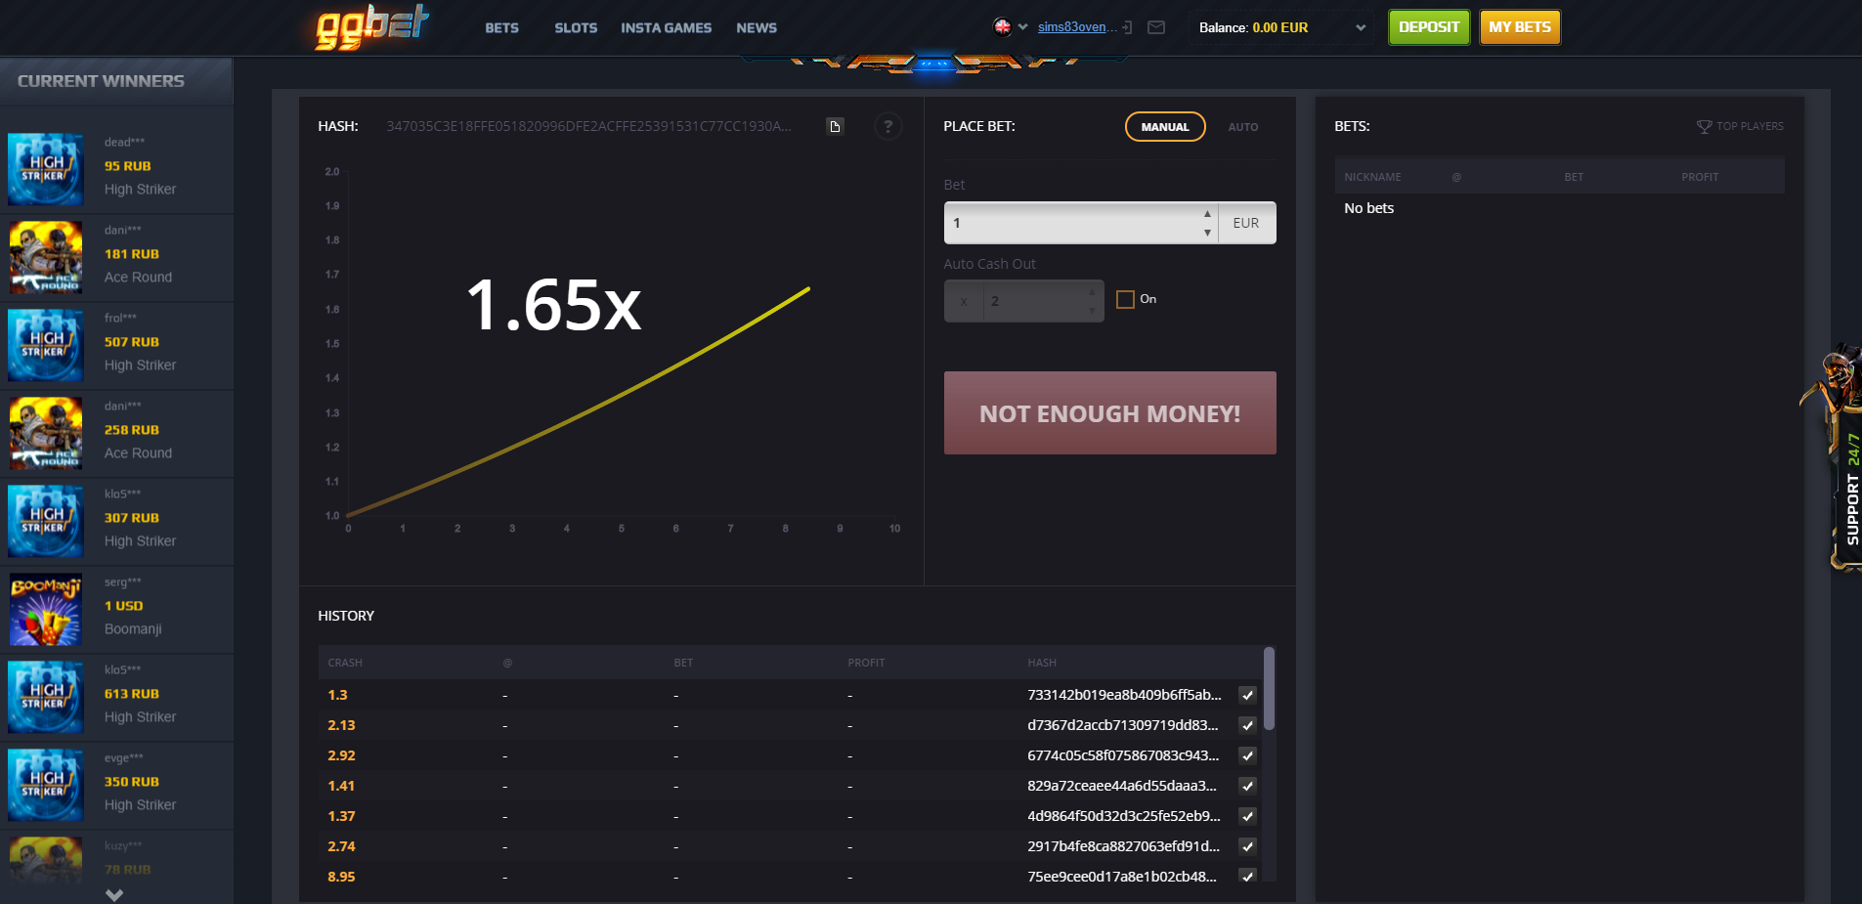Open the ggbet logo home link
Image resolution: width=1862 pixels, height=904 pixels.
(x=372, y=26)
